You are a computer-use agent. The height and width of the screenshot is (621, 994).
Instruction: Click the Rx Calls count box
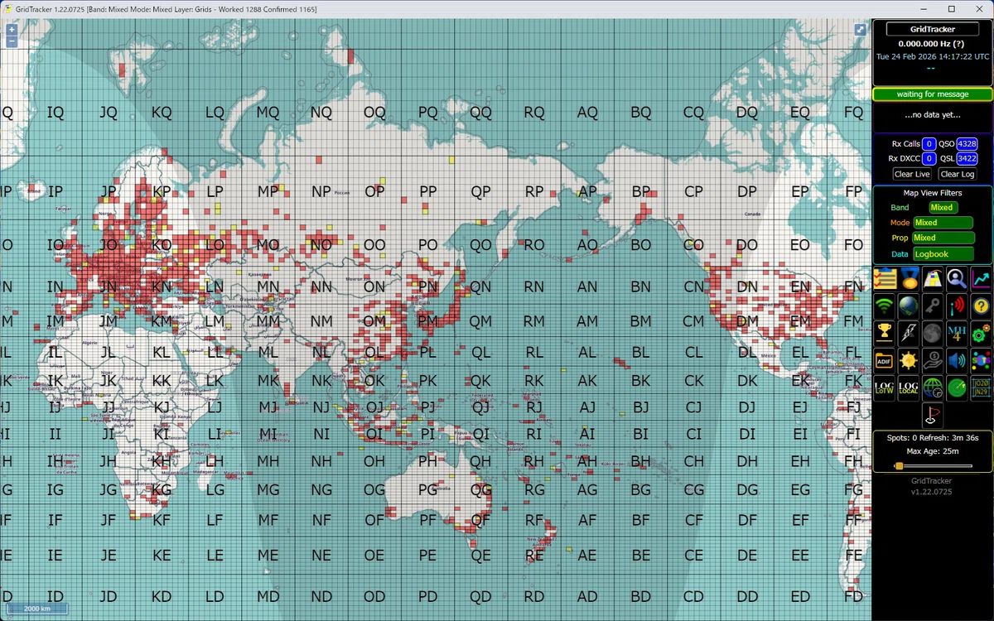[929, 144]
